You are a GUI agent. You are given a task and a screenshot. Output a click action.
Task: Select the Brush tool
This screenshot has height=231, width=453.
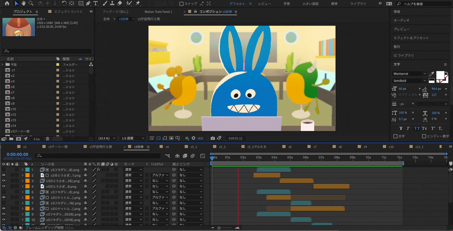(105, 3)
